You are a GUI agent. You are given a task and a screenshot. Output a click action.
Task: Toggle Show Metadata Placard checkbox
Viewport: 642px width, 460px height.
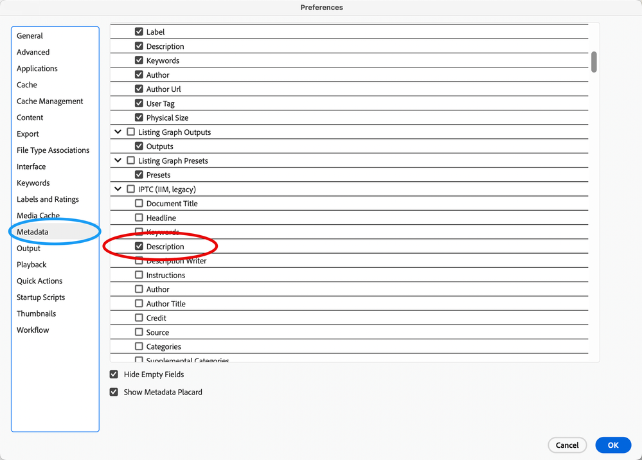click(114, 392)
